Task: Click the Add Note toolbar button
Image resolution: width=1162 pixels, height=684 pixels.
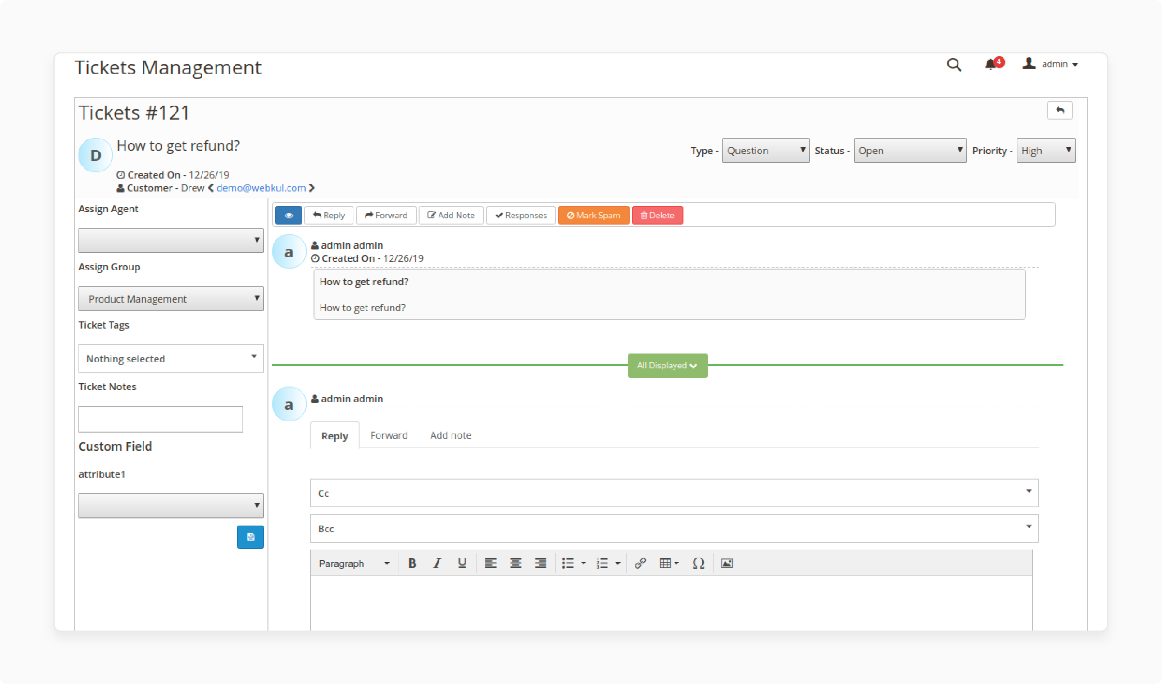Action: [451, 215]
